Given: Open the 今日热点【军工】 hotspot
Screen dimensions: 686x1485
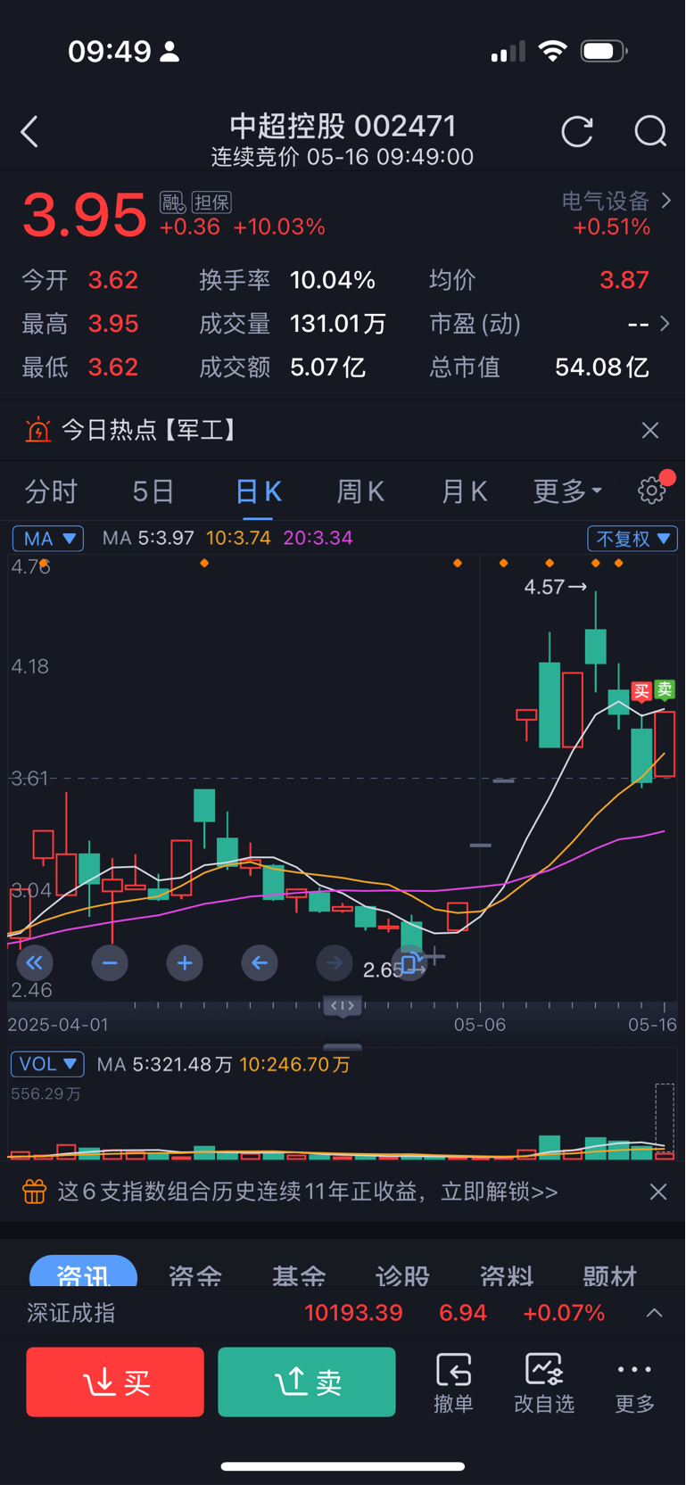Looking at the screenshot, I should click(x=150, y=430).
